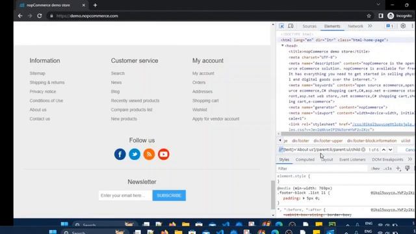The image size is (416, 234).
Task: Open the Addresses link
Action: [x=202, y=92]
